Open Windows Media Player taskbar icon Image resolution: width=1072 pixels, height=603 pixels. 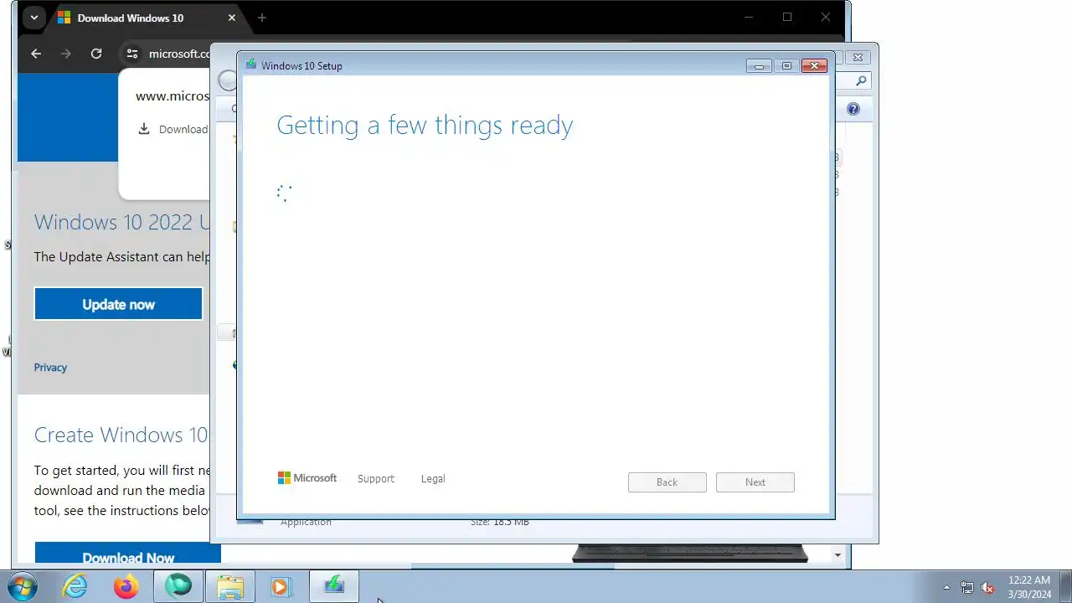pos(281,586)
